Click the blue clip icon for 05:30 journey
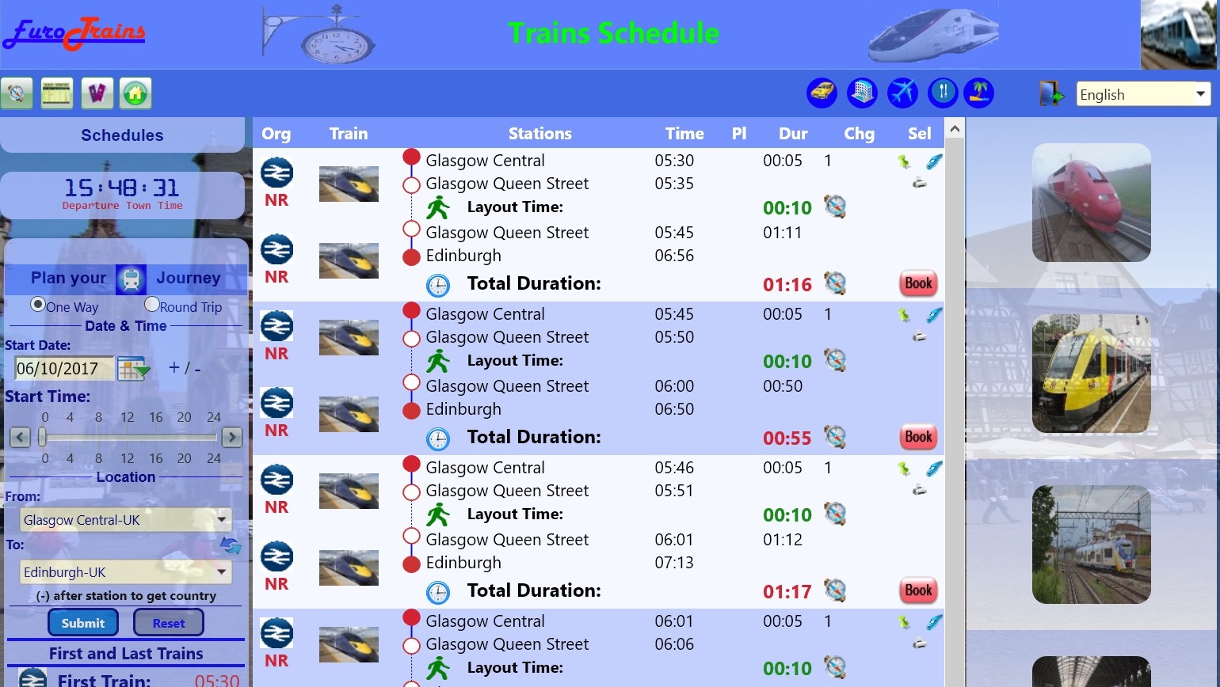The width and height of the screenshot is (1220, 687). [934, 161]
